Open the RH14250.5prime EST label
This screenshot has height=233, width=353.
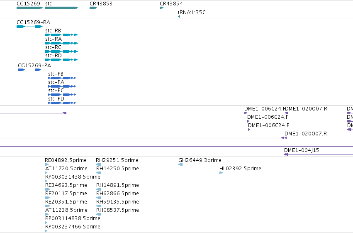[x=117, y=169]
